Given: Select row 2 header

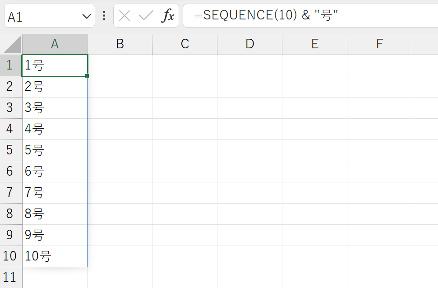Looking at the screenshot, I should (11, 87).
